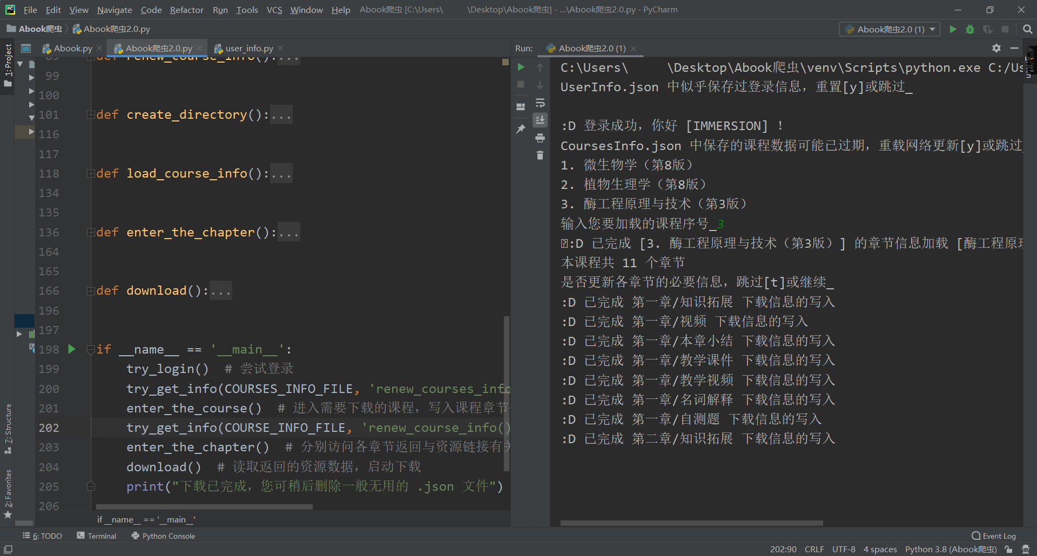The image size is (1037, 556).
Task: Close the user_info.py editor tab
Action: click(280, 48)
